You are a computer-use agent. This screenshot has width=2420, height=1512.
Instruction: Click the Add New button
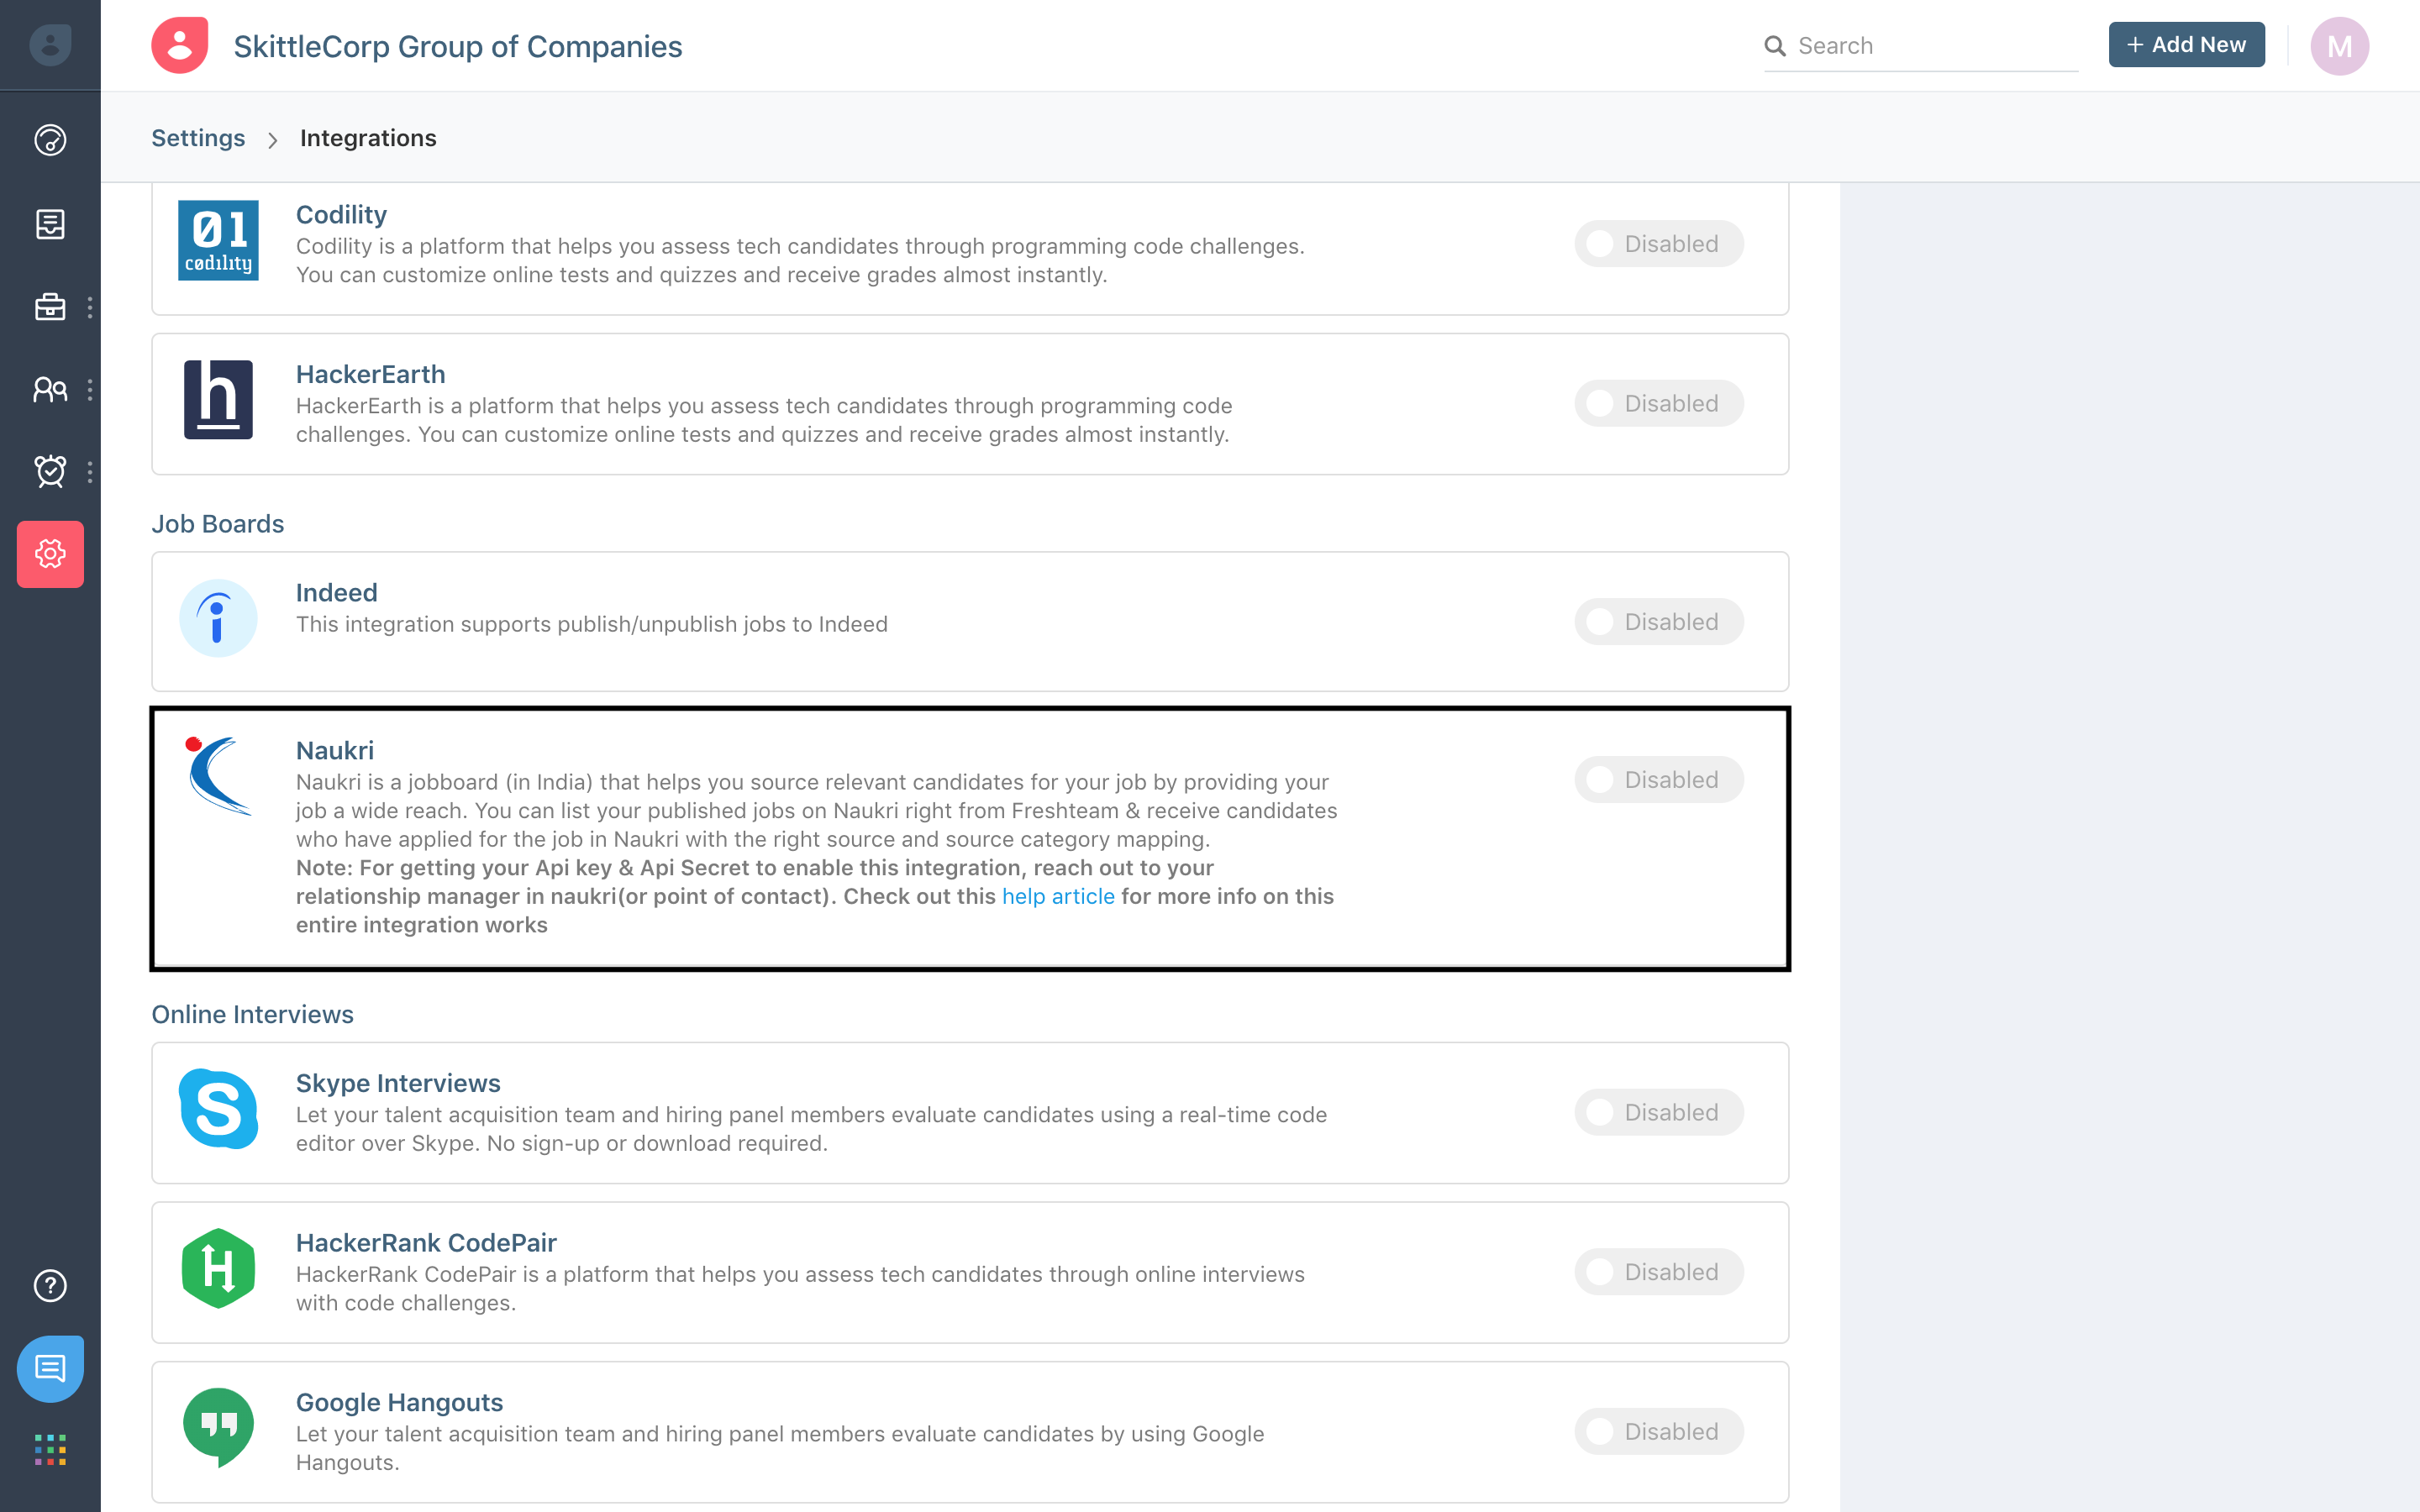click(x=2186, y=45)
